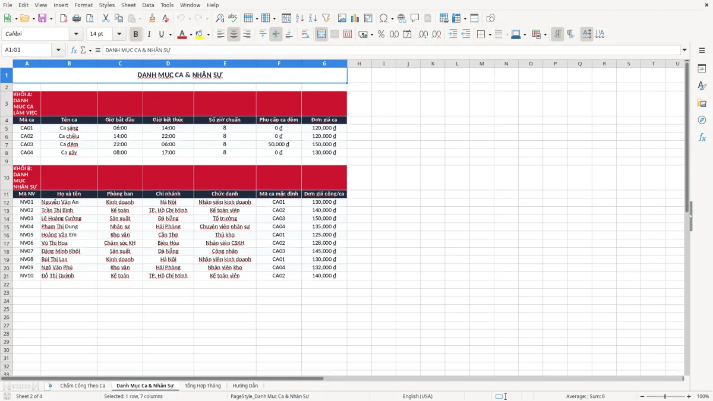Apply red font color swatch

(182, 34)
